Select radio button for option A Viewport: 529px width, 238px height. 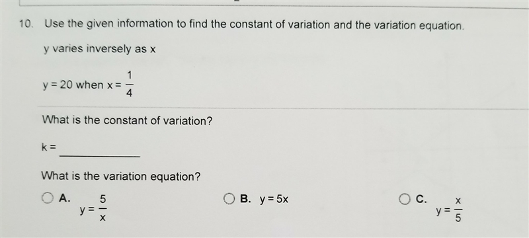pos(48,198)
